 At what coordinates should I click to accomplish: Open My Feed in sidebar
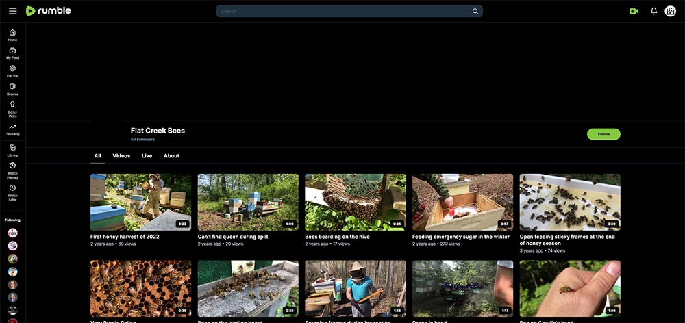[x=12, y=53]
